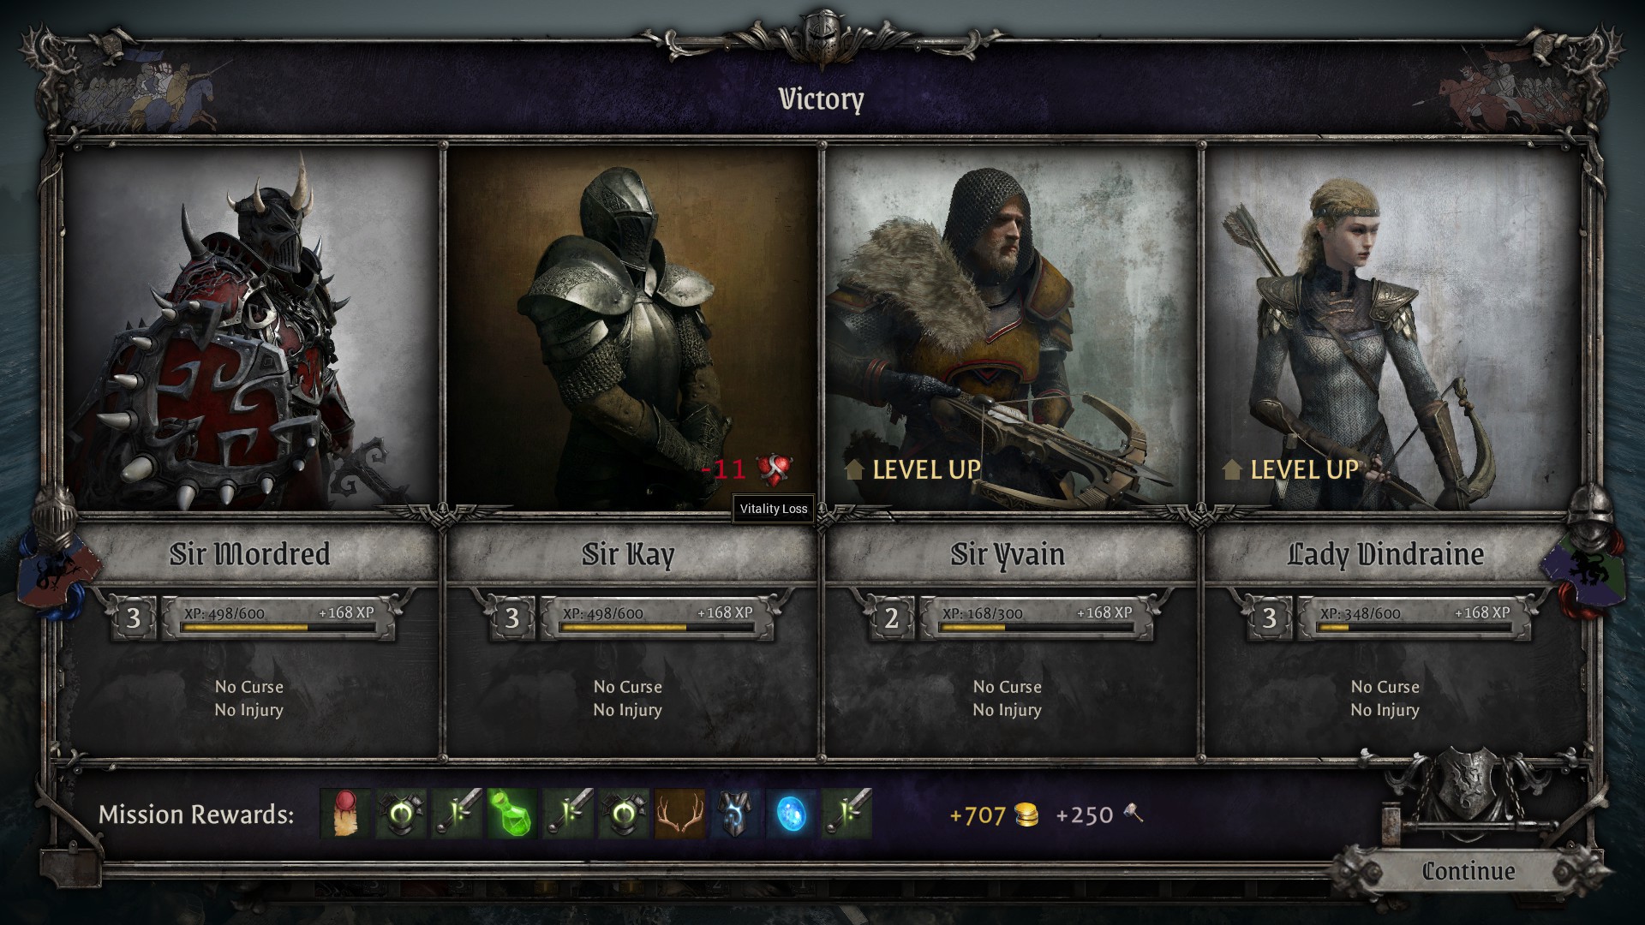Click Lady Dindraine's LEVEL UP arrow icon

tap(1231, 469)
